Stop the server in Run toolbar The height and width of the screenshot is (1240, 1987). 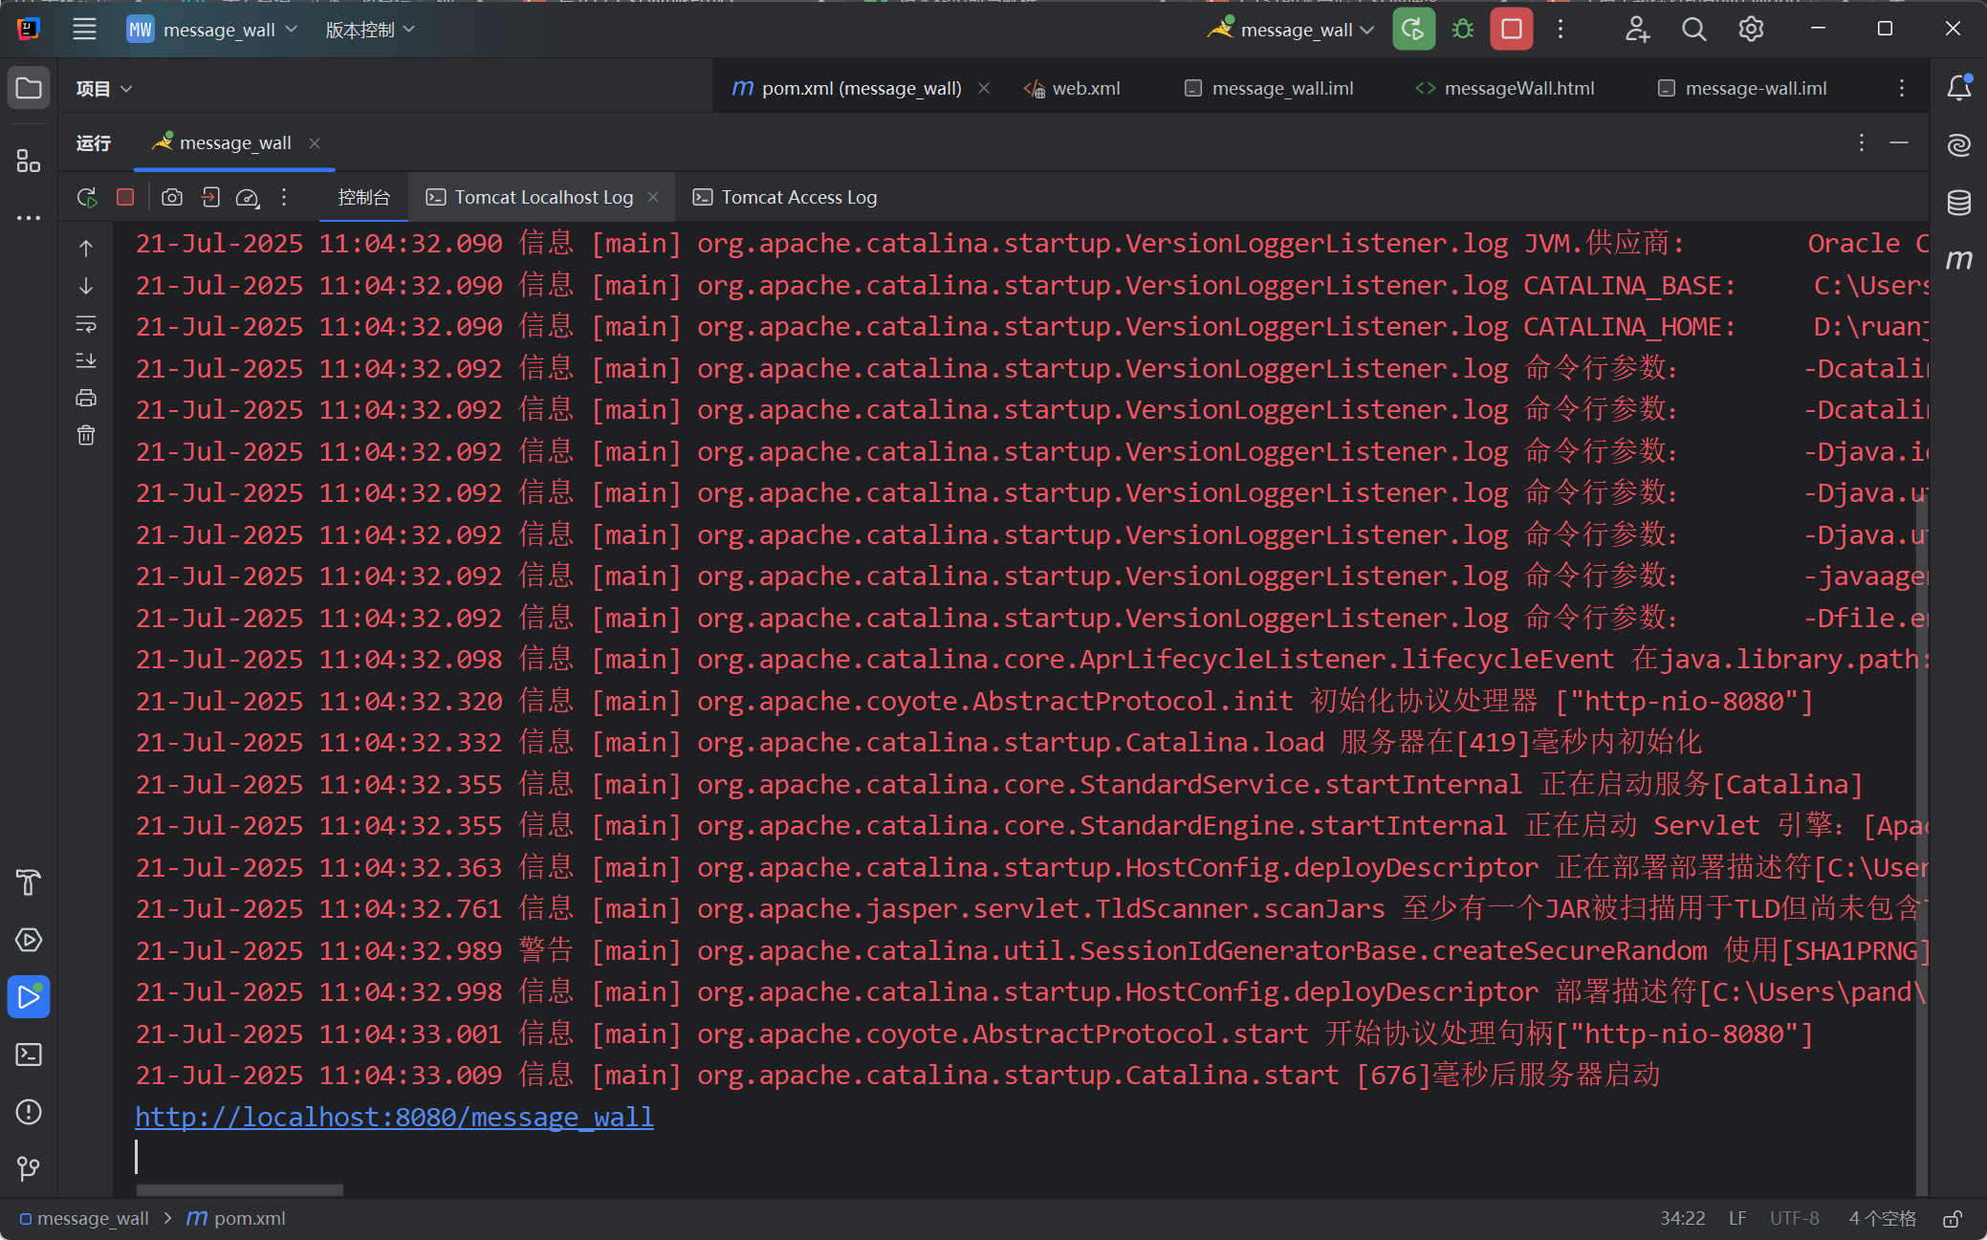(x=125, y=197)
